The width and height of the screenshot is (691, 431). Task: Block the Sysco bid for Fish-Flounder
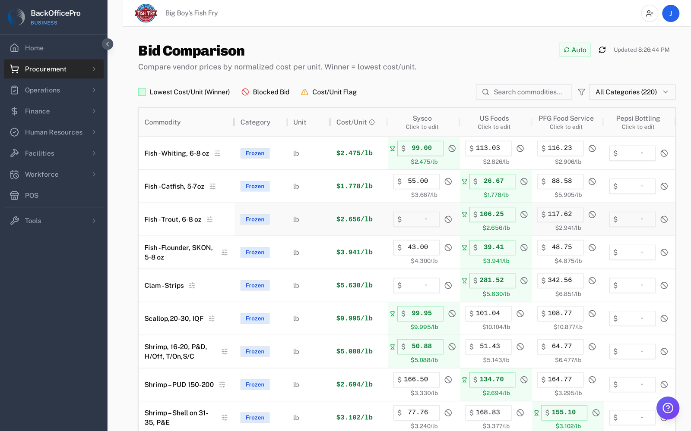[x=448, y=247]
